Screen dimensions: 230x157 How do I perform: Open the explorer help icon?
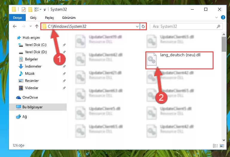(223, 17)
